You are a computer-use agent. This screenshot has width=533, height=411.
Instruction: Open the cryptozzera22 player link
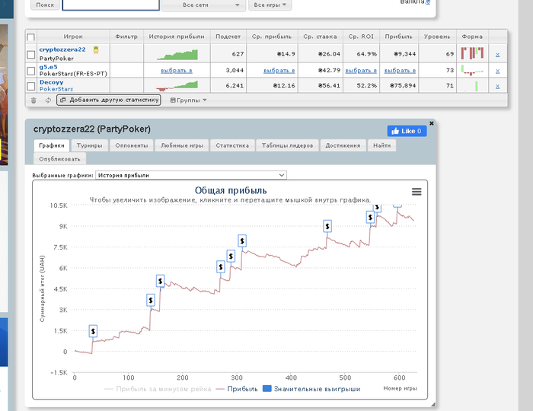(x=62, y=49)
